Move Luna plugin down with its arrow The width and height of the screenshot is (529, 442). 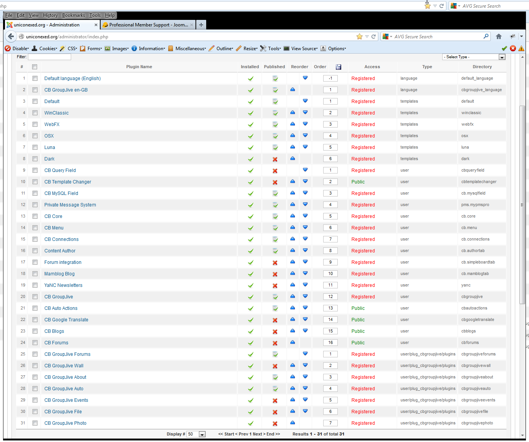305,147
